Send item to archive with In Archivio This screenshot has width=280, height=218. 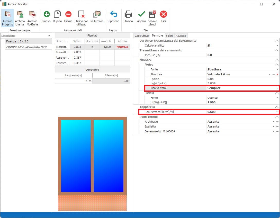[x=97, y=17]
